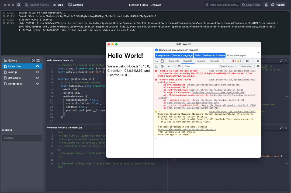The height and width of the screenshot is (193, 291).
Task: Select preload.js in Editors list
Action: pyautogui.click(x=22, y=78)
